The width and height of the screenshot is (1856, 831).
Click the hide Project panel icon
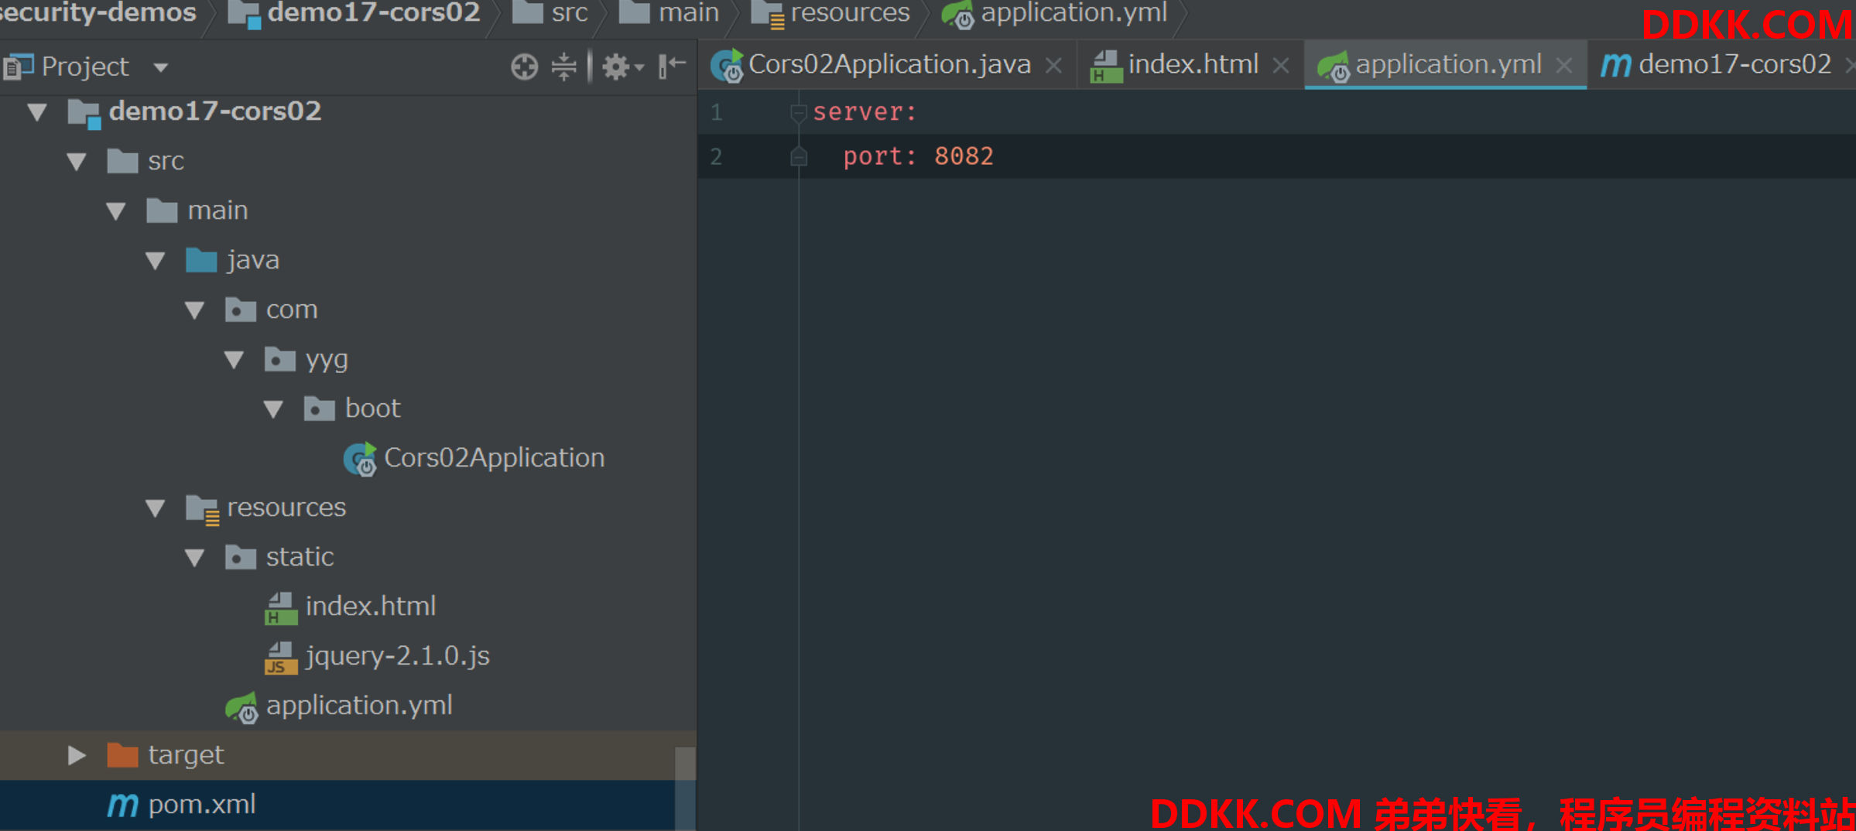[x=672, y=66]
